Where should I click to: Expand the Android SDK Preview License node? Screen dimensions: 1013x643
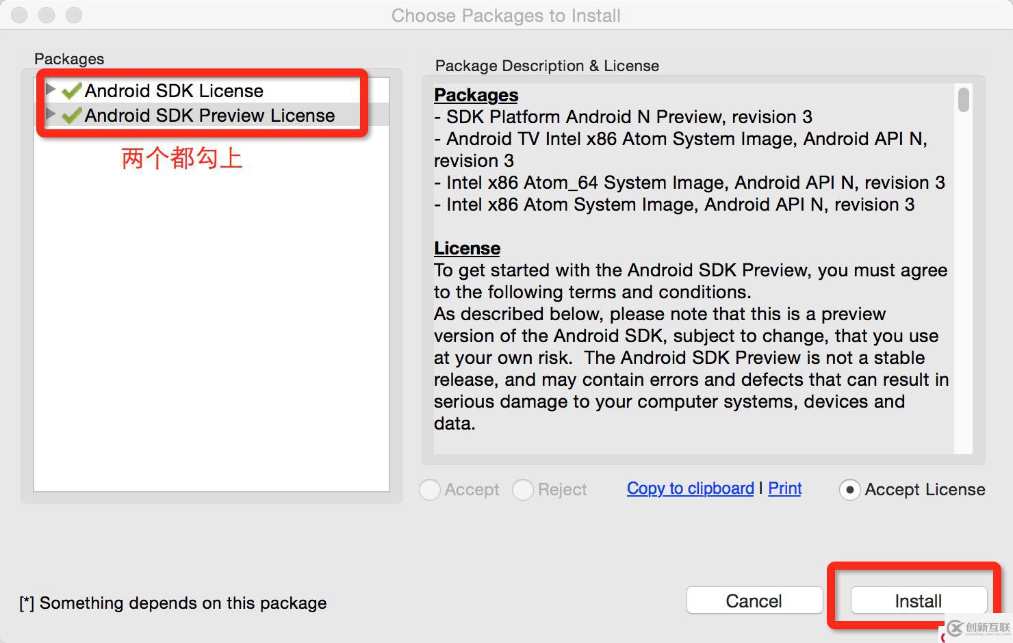(x=50, y=114)
